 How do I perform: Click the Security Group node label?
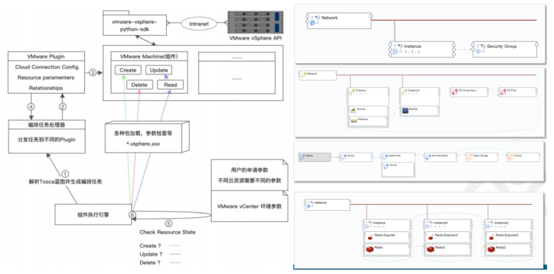tap(502, 46)
